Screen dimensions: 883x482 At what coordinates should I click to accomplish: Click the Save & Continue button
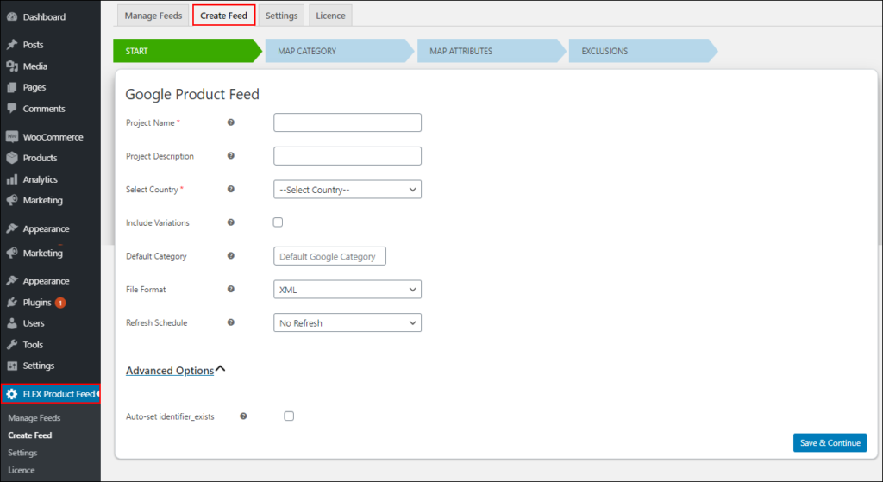(x=830, y=442)
